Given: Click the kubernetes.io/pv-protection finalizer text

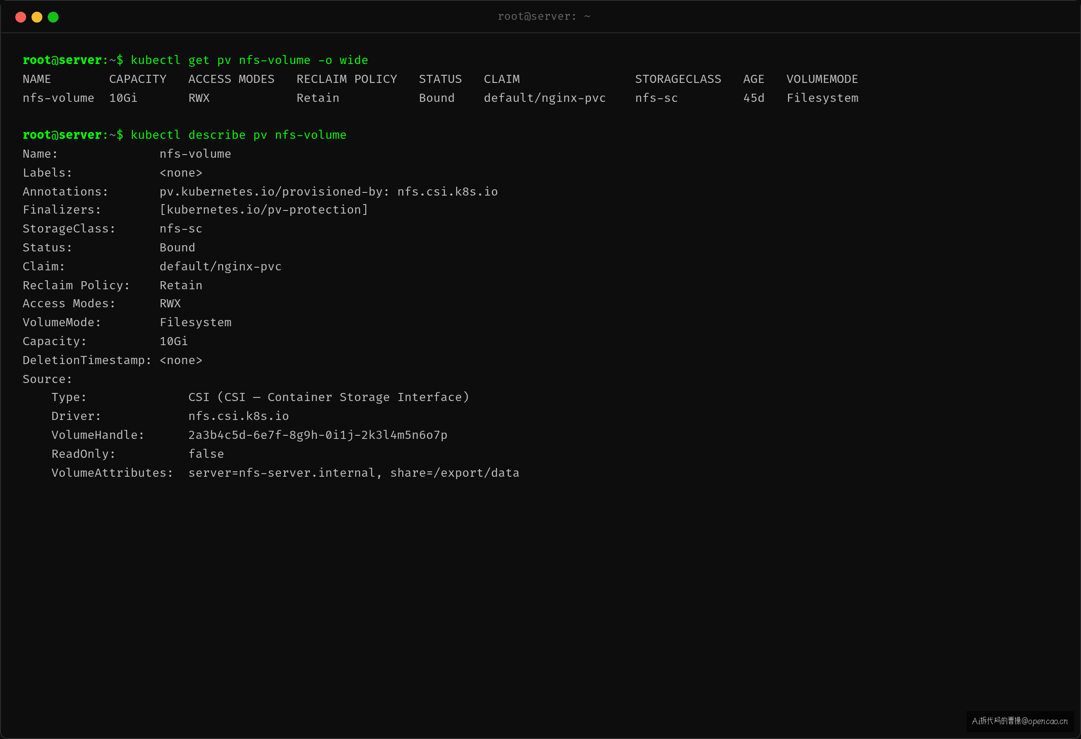Looking at the screenshot, I should (264, 210).
